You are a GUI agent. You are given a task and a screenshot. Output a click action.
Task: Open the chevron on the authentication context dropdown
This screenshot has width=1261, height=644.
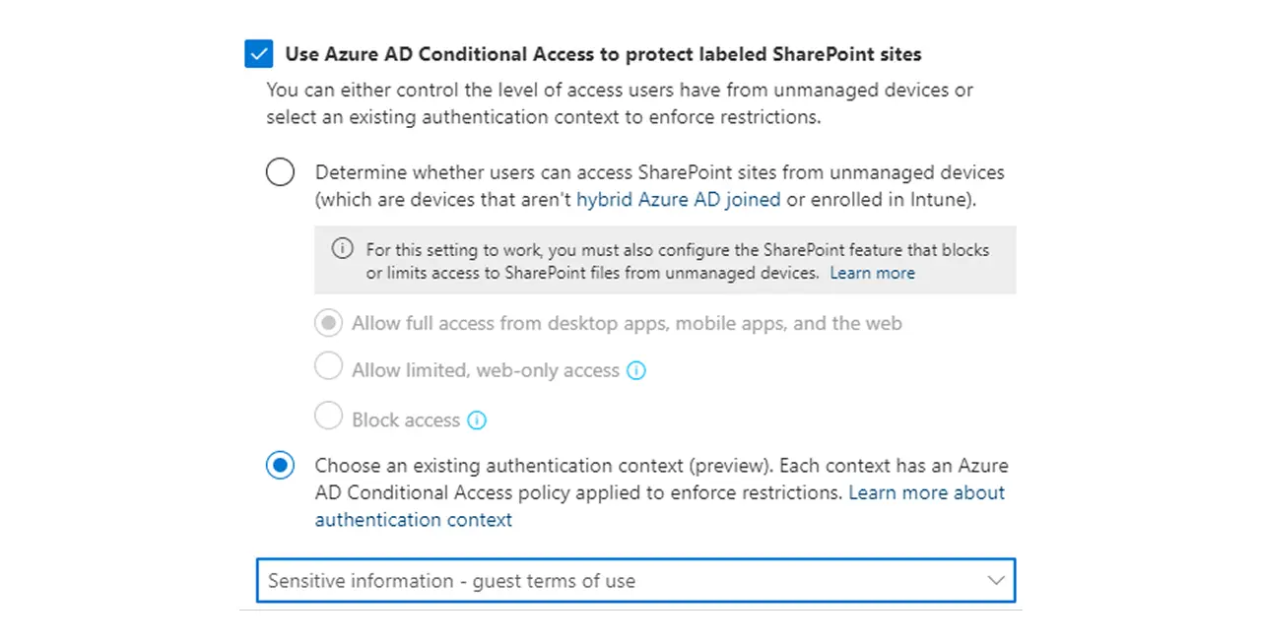(x=995, y=580)
